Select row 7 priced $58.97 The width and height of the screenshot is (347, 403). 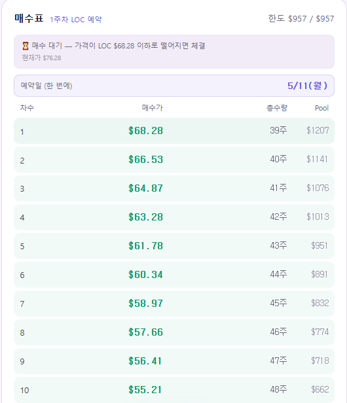[174, 304]
